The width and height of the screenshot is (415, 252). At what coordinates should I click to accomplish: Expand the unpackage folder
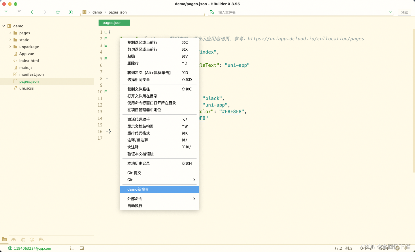point(10,47)
